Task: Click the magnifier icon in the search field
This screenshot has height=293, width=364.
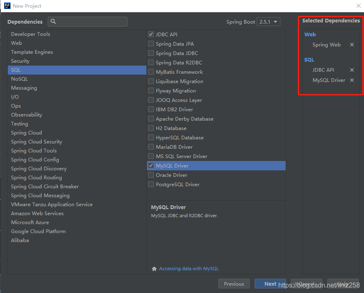Action: pos(53,21)
